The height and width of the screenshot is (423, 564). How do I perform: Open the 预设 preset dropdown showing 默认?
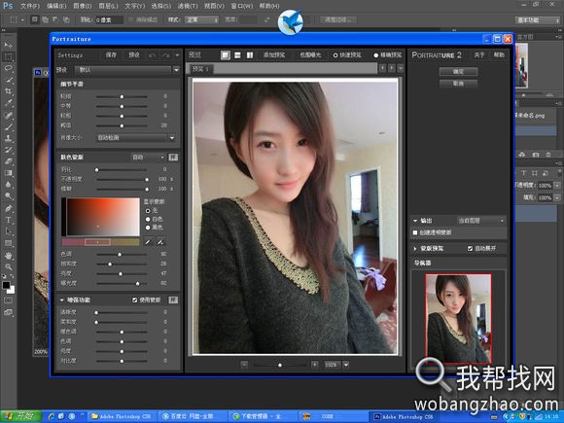click(127, 70)
